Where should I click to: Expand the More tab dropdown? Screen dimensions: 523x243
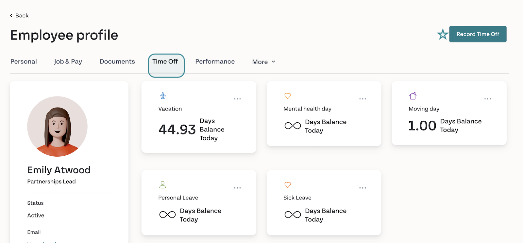[x=264, y=62]
